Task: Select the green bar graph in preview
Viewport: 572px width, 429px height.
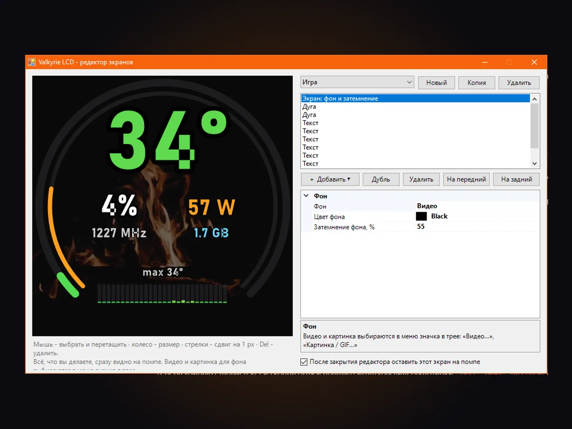Action: click(x=162, y=294)
